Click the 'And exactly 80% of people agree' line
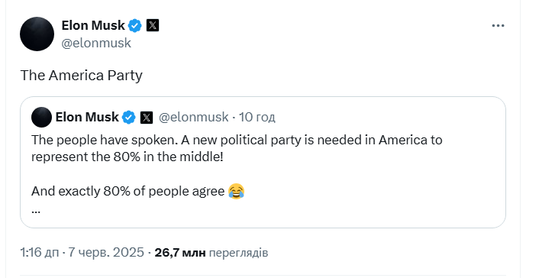The width and height of the screenshot is (539, 278). click(x=127, y=191)
